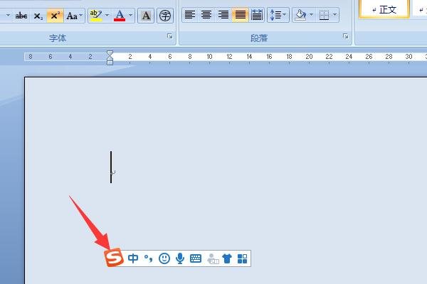Open the Font dialog launcher
427x284 pixels.
(169, 36)
